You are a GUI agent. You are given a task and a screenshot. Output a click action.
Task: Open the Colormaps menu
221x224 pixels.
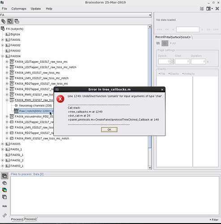click(19, 9)
